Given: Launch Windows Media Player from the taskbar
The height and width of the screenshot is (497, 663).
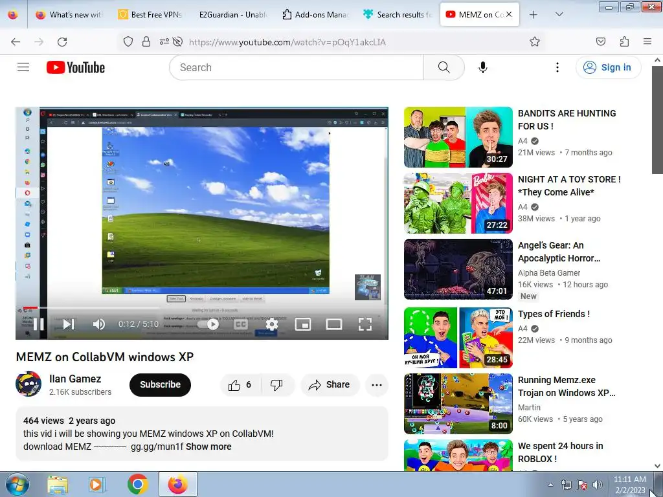Looking at the screenshot, I should (97, 484).
